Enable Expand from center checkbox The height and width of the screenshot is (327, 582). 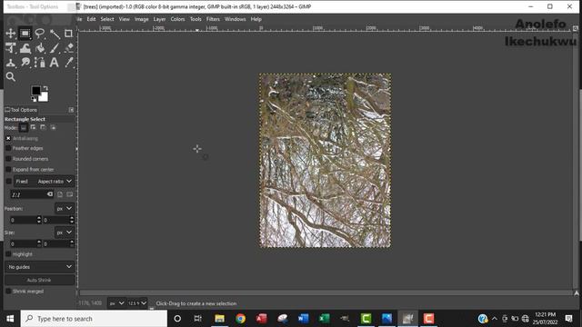[x=8, y=170]
